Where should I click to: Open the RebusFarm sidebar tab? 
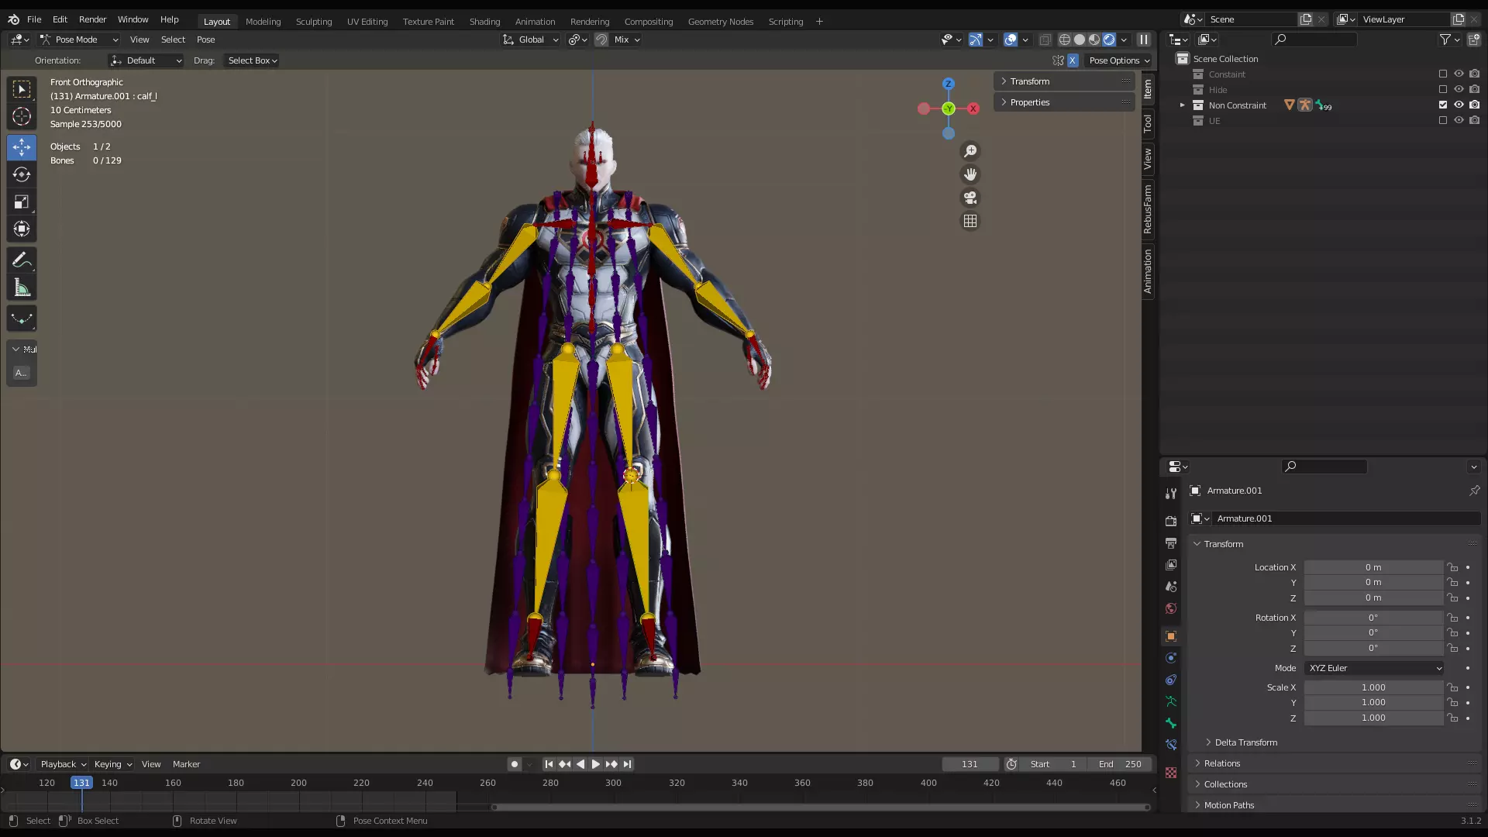(1148, 209)
